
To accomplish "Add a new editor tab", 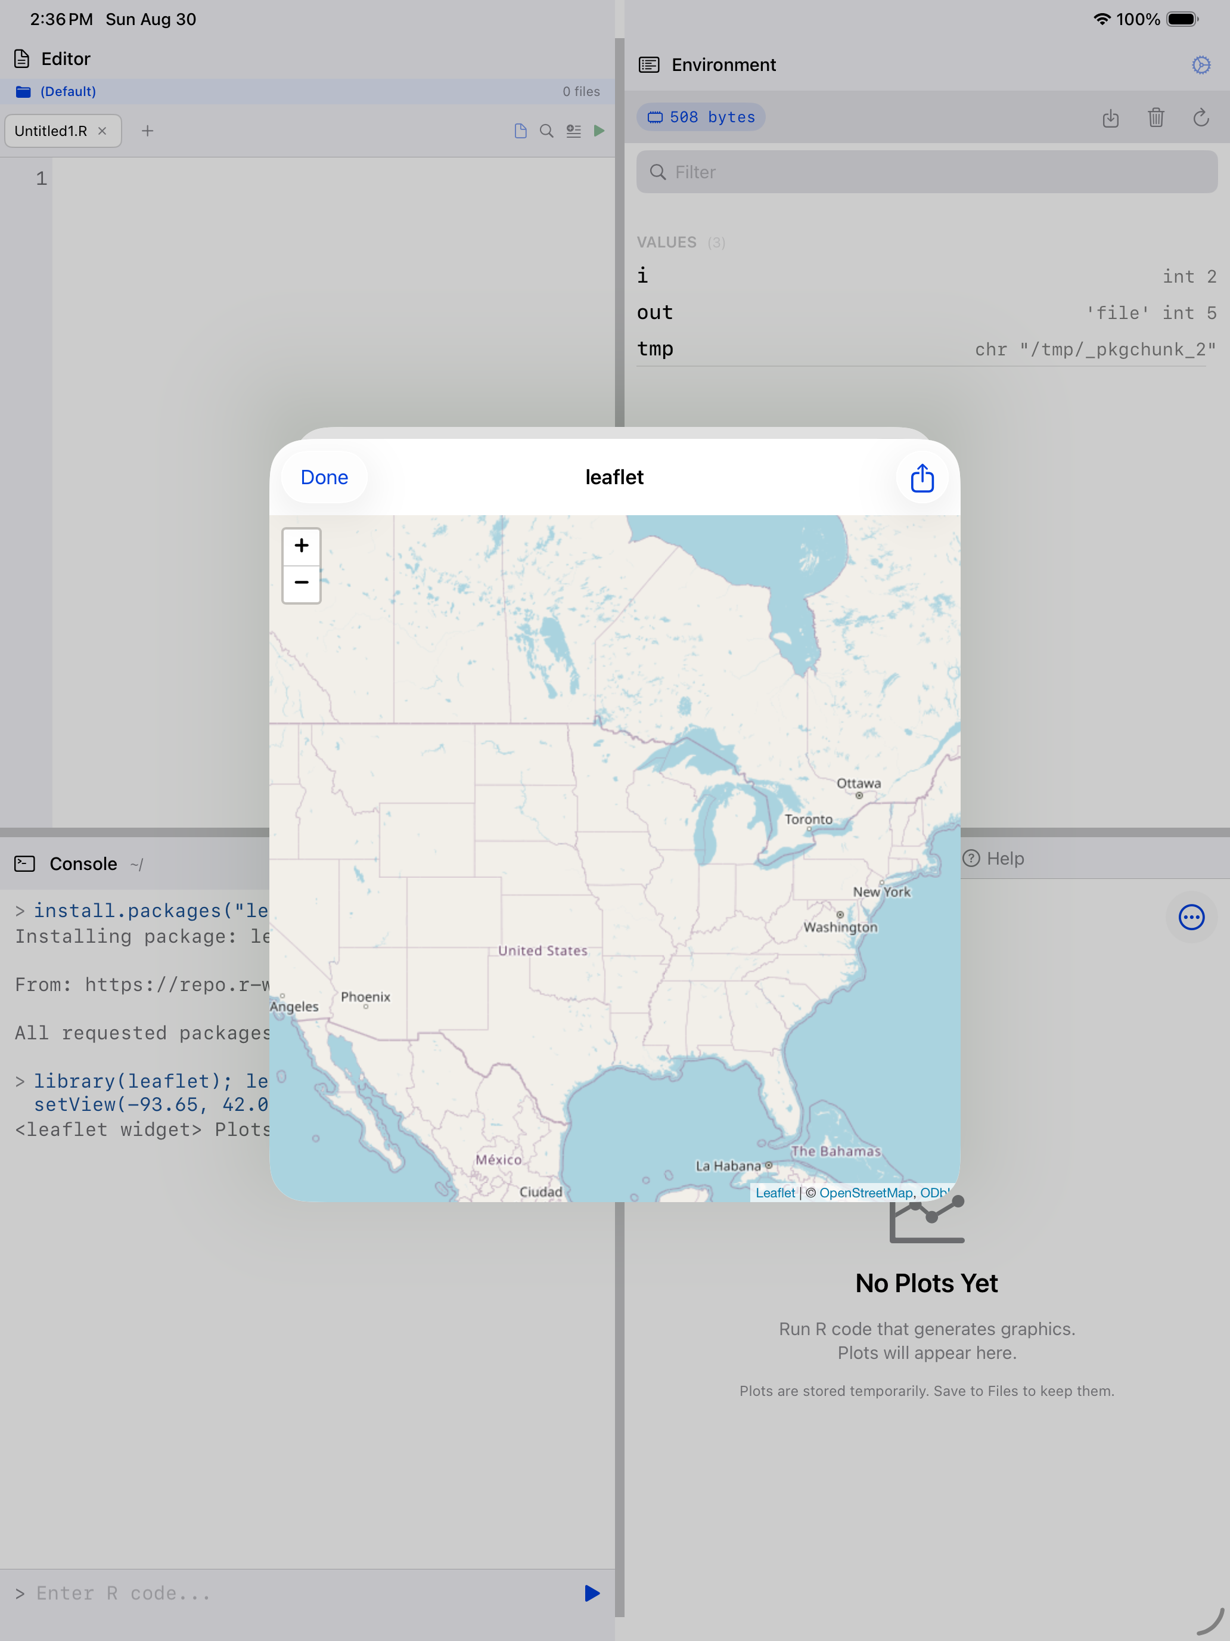I will coord(148,131).
